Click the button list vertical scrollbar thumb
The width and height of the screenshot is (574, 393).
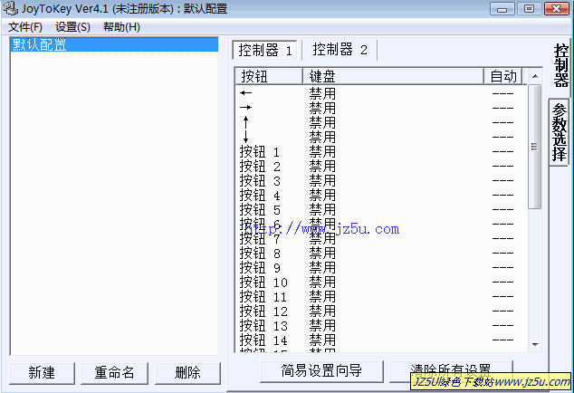coord(535,147)
